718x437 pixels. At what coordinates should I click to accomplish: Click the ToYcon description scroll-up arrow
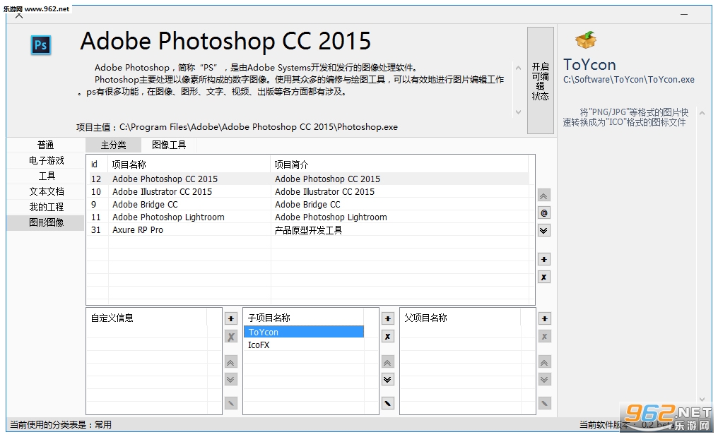[x=702, y=112]
